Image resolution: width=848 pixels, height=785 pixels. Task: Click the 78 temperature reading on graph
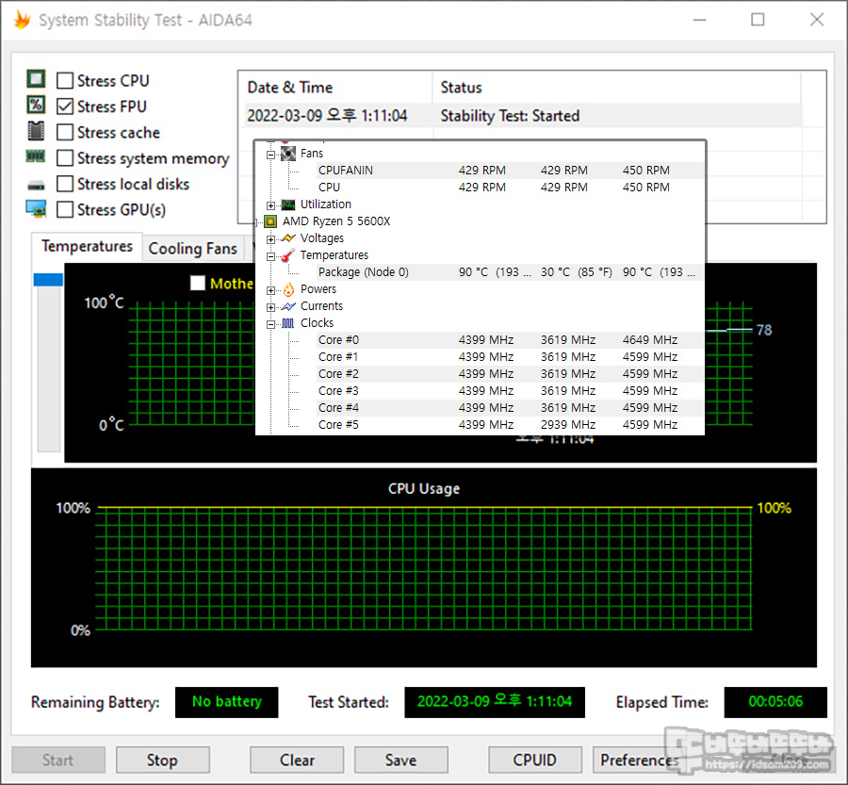pos(764,330)
